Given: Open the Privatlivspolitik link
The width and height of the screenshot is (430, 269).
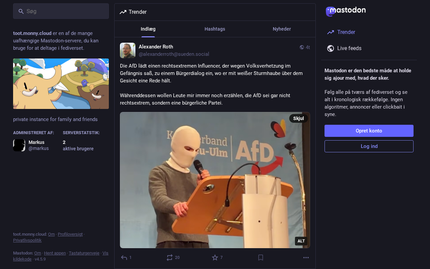Looking at the screenshot, I should pyautogui.click(x=27, y=240).
